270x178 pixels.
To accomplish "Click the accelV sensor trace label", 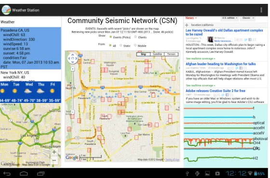I will click(258, 133).
